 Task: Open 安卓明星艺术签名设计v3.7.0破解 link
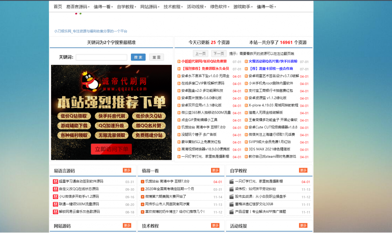274,76
